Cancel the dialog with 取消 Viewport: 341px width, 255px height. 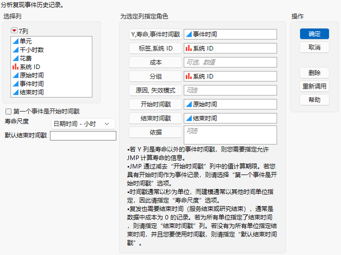(x=314, y=47)
